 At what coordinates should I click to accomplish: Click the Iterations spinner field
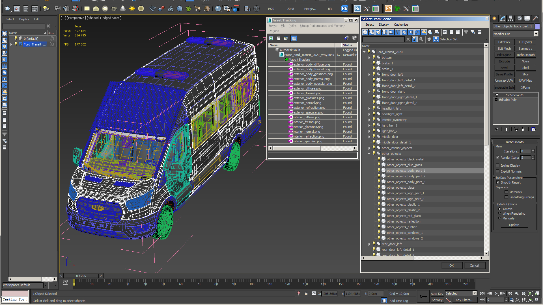pyautogui.click(x=526, y=151)
